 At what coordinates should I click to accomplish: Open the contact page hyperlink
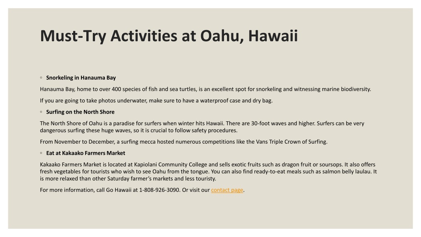click(227, 190)
